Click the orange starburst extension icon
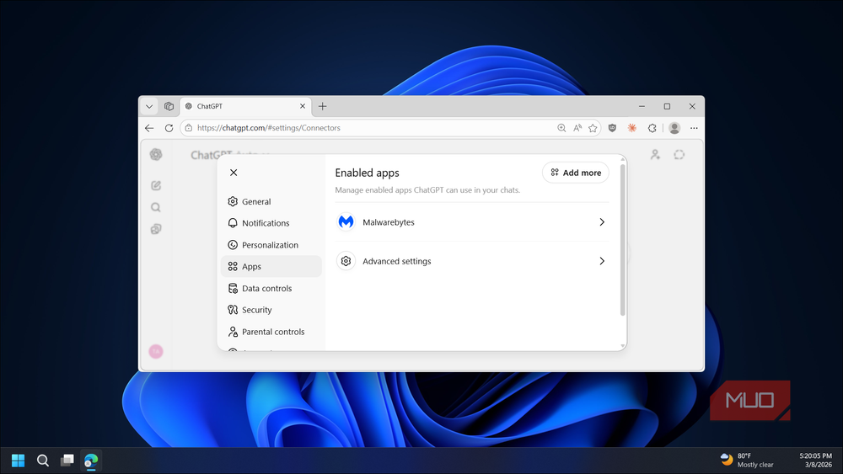This screenshot has width=843, height=474. pos(632,128)
